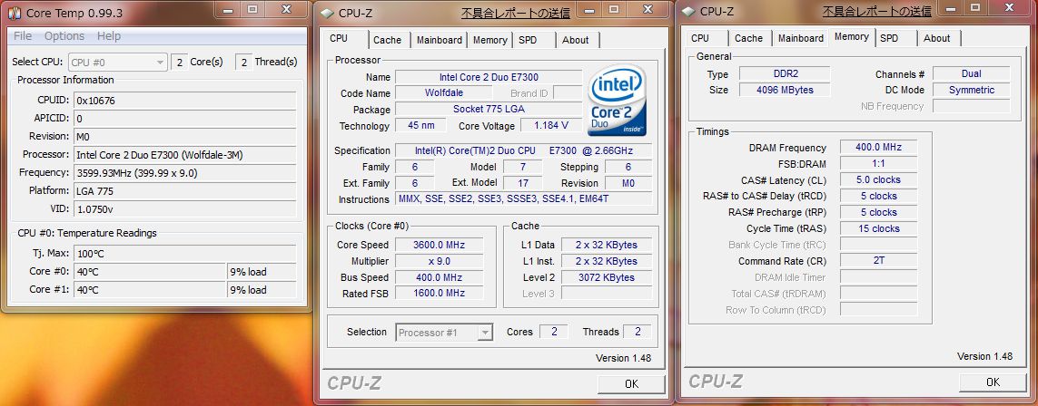Screen dimensions: 1038x406
Task: Switch to Cache tab in right CPU-Z
Action: coord(748,38)
